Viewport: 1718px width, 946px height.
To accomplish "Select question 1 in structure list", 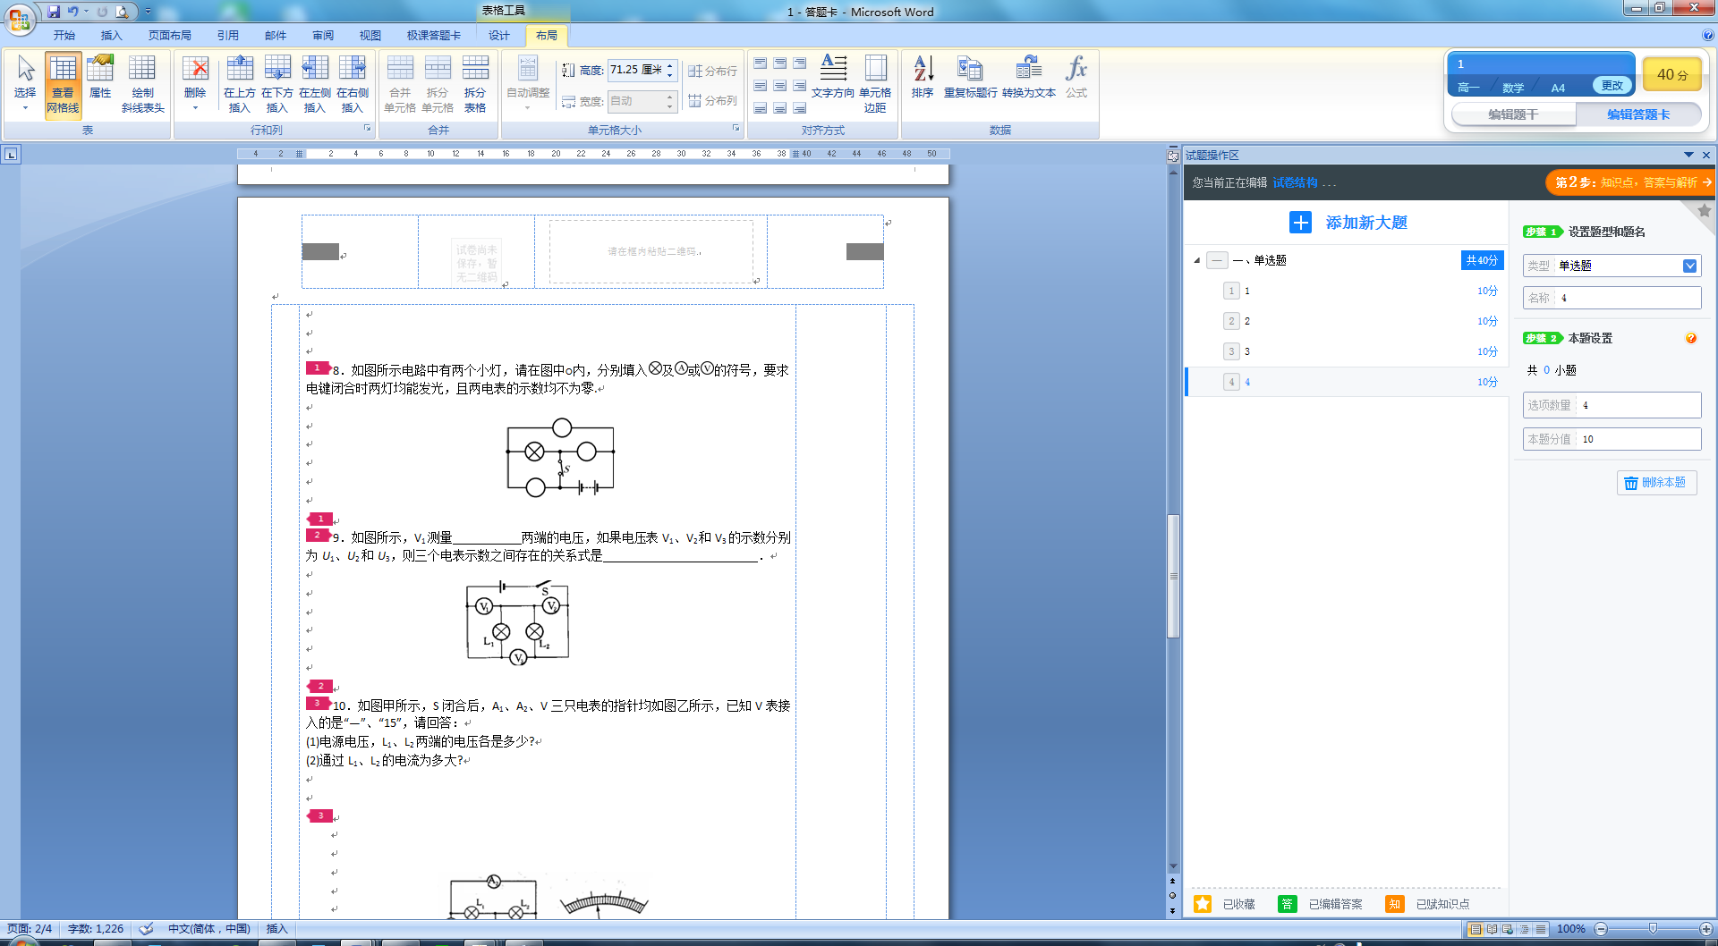I will [1346, 291].
